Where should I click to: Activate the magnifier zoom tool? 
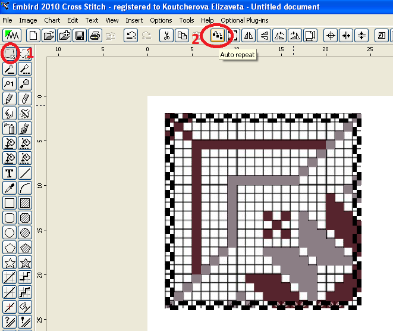pos(25,84)
